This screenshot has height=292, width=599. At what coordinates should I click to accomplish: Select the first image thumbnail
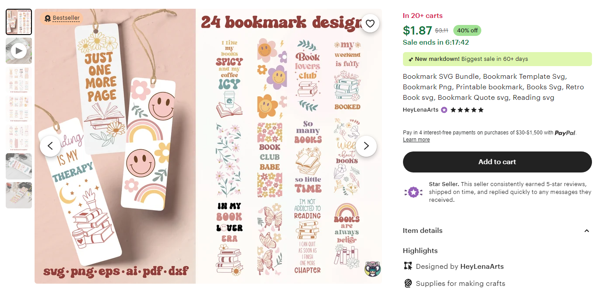[x=19, y=22]
